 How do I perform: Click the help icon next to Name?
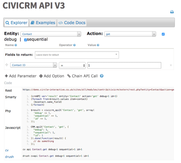click(x=16, y=45)
